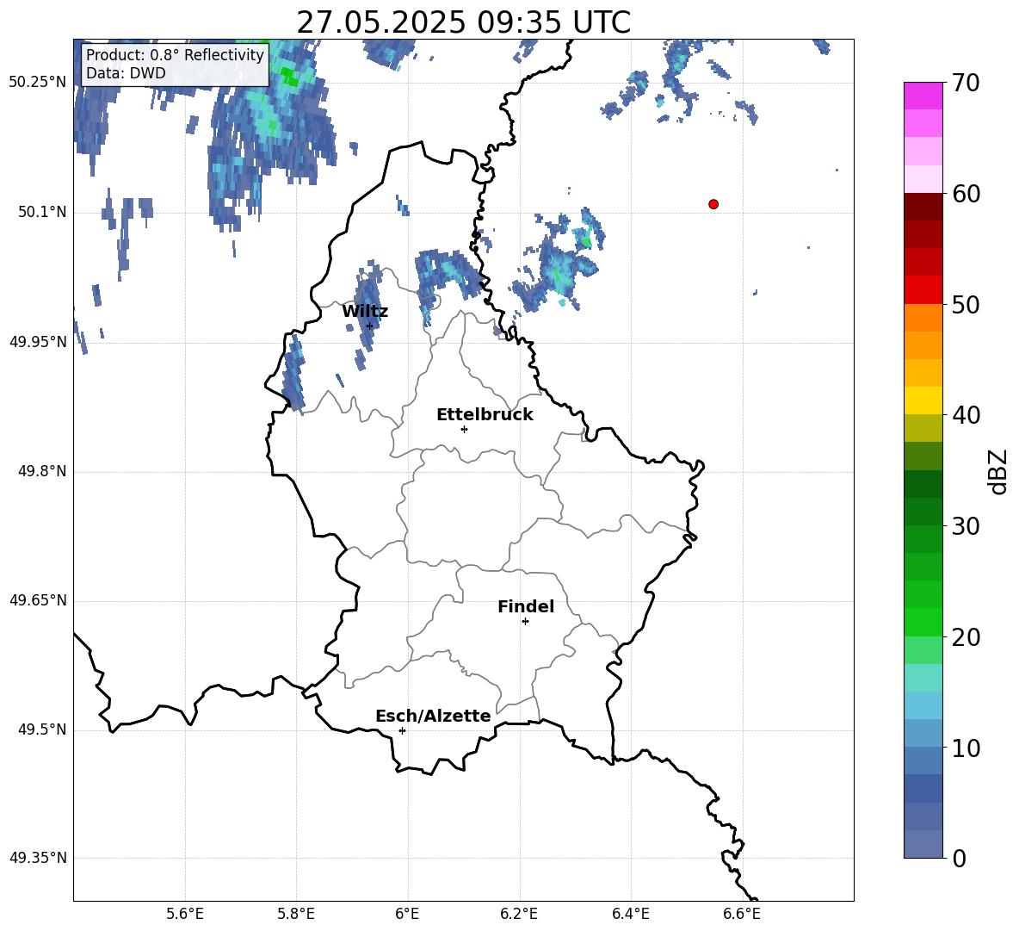
Task: Click the 49.5°N latitude label
Action: point(41,729)
